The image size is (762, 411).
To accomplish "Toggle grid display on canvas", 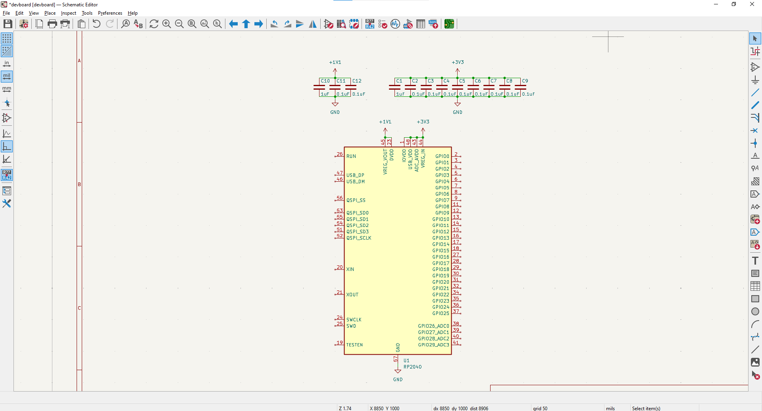I will (x=7, y=38).
